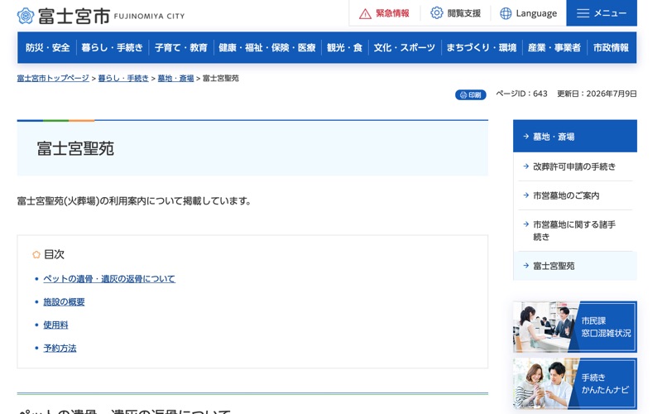The height and width of the screenshot is (414, 662).
Task: Click the arrow icon beside sidebar 富士宮聖苑
Action: [525, 266]
